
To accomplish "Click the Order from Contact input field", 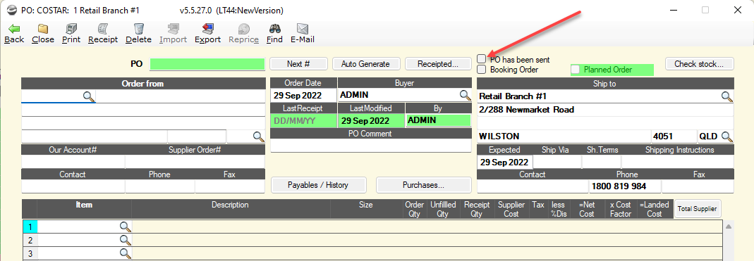I will click(x=73, y=186).
